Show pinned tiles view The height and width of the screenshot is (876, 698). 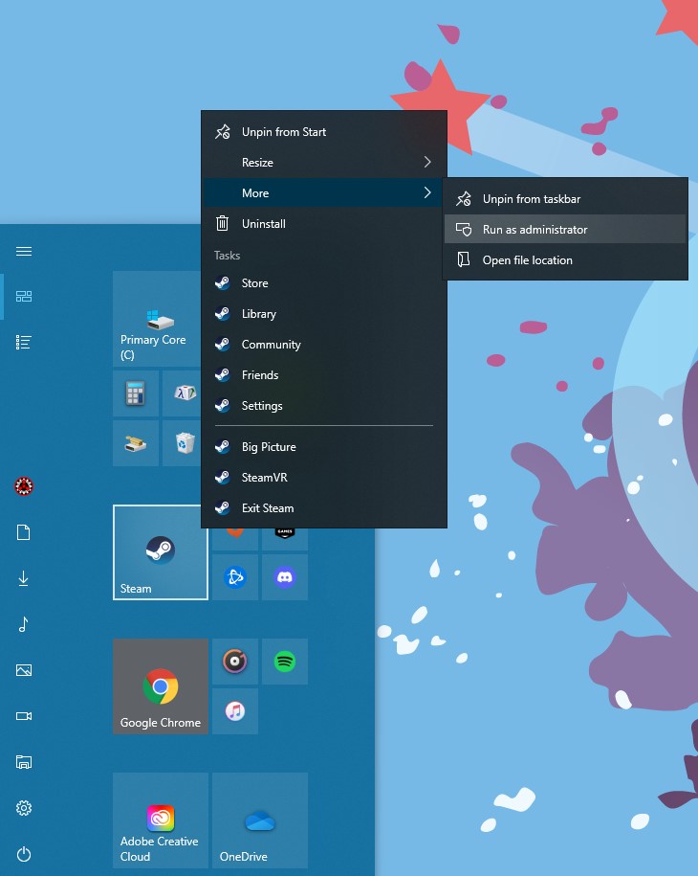[24, 296]
